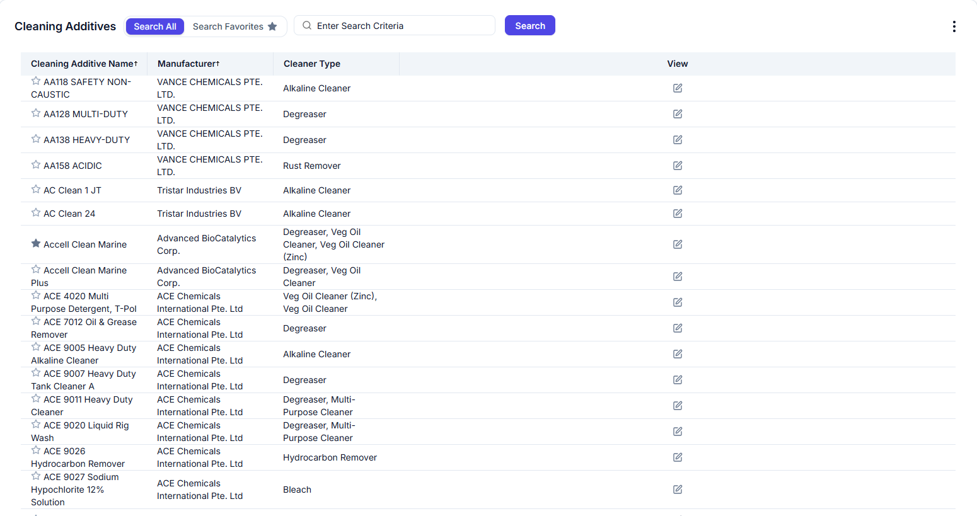Open the three-dot more options menu
977x516 pixels.
click(x=954, y=26)
